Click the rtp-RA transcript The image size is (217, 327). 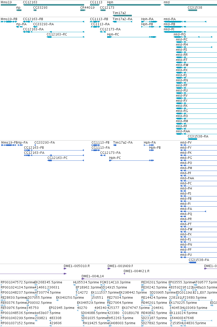coord(19,27)
